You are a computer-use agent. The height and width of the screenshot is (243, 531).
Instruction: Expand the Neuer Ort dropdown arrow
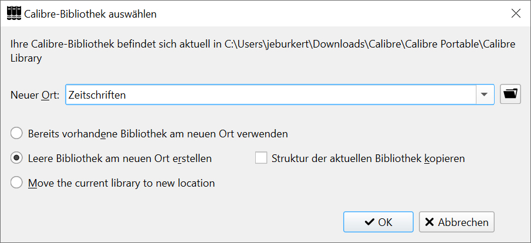(485, 95)
